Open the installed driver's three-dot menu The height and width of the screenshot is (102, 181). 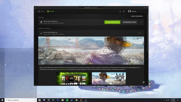coord(139,33)
